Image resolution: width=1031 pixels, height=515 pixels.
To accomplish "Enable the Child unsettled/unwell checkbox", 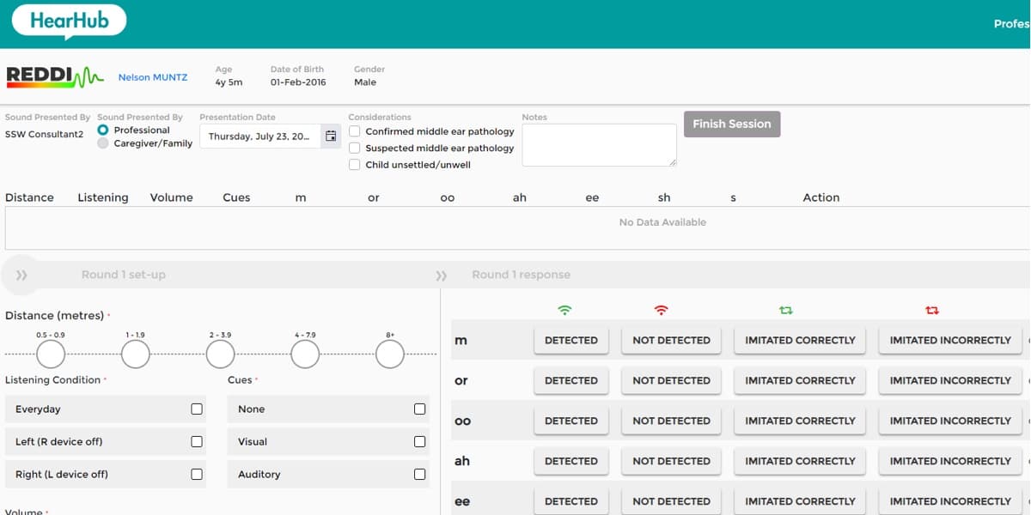I will click(x=355, y=165).
